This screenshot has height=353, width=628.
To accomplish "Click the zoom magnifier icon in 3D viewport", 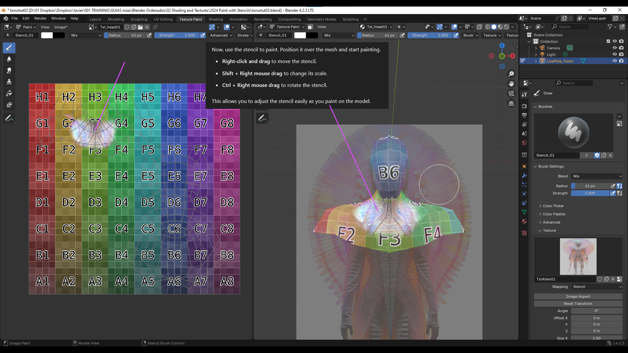I will tap(511, 74).
